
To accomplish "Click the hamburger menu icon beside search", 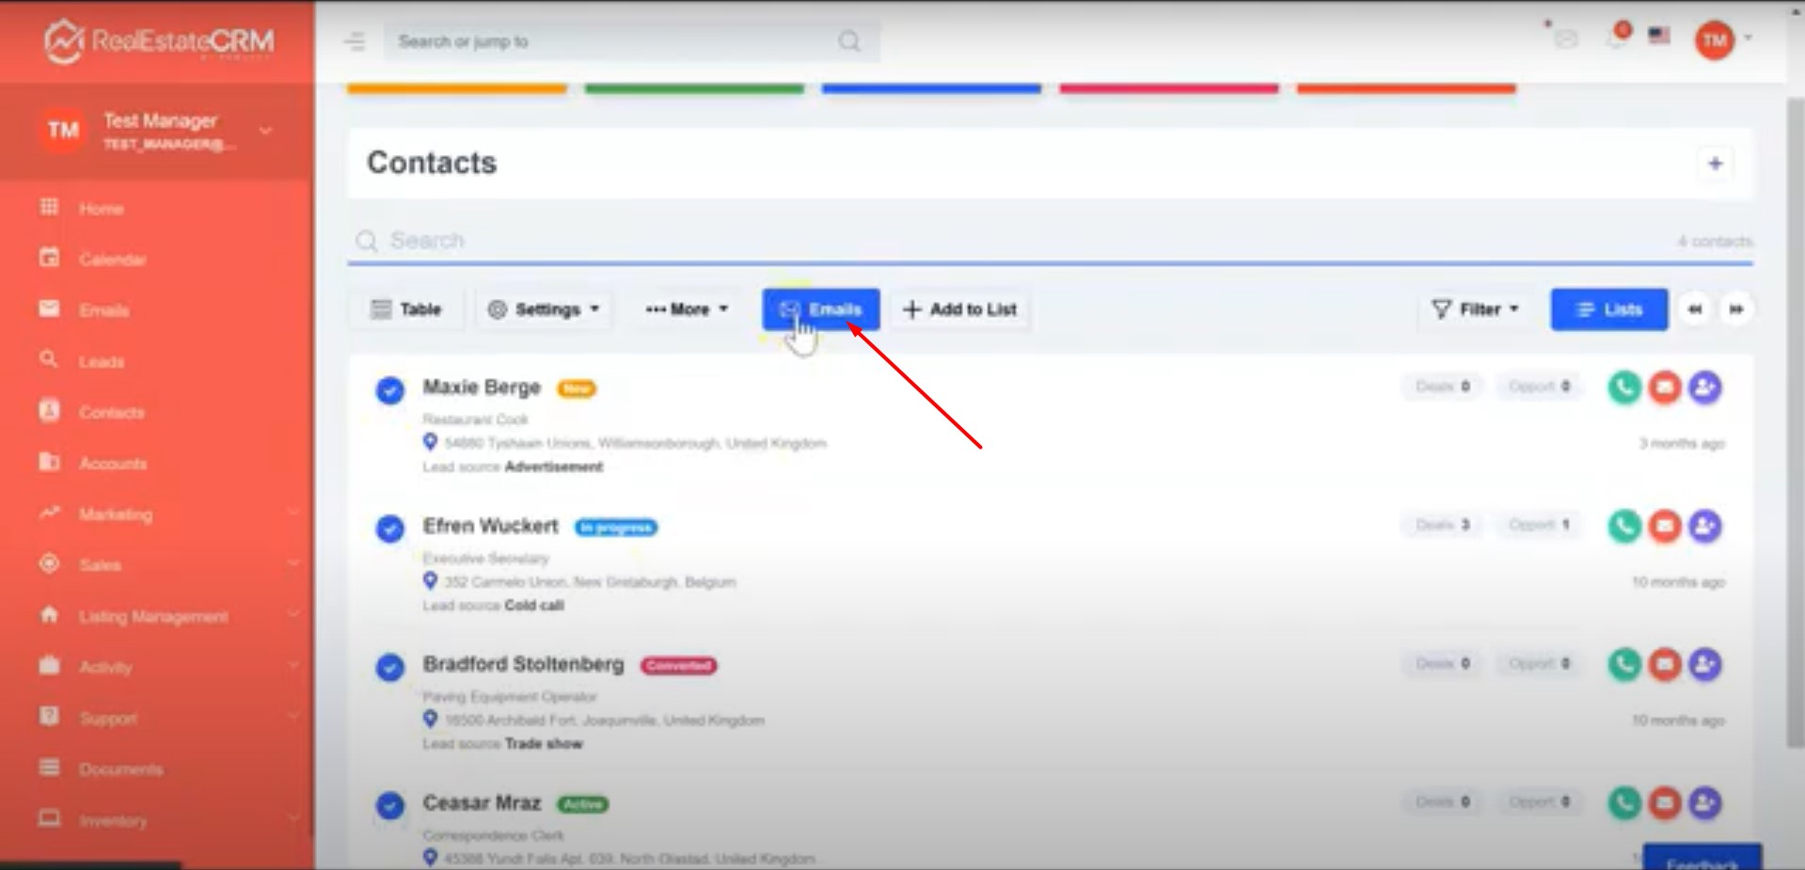I will 355,41.
